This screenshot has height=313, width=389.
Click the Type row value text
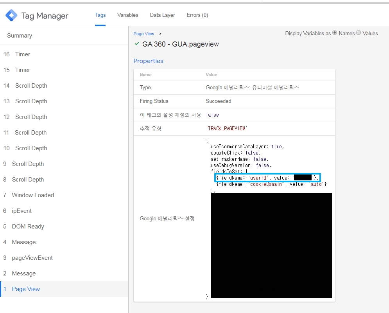[252, 87]
